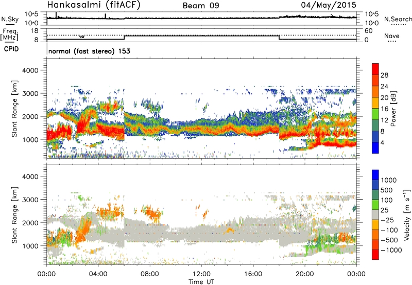
Task: Click the 'N.Search' legend label
Action: coord(398,19)
